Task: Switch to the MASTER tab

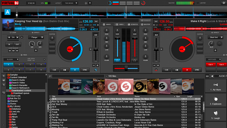Action: pos(145,25)
